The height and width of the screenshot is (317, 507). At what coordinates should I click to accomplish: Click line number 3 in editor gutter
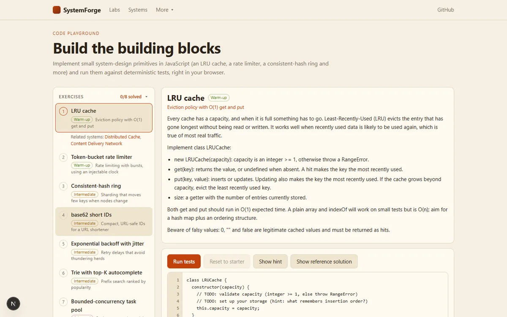click(178, 294)
